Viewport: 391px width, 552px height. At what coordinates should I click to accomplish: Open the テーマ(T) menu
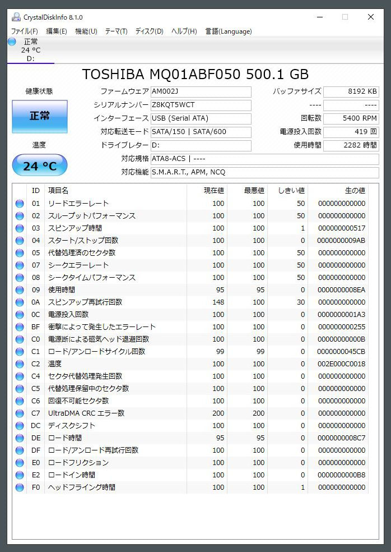pyautogui.click(x=116, y=31)
